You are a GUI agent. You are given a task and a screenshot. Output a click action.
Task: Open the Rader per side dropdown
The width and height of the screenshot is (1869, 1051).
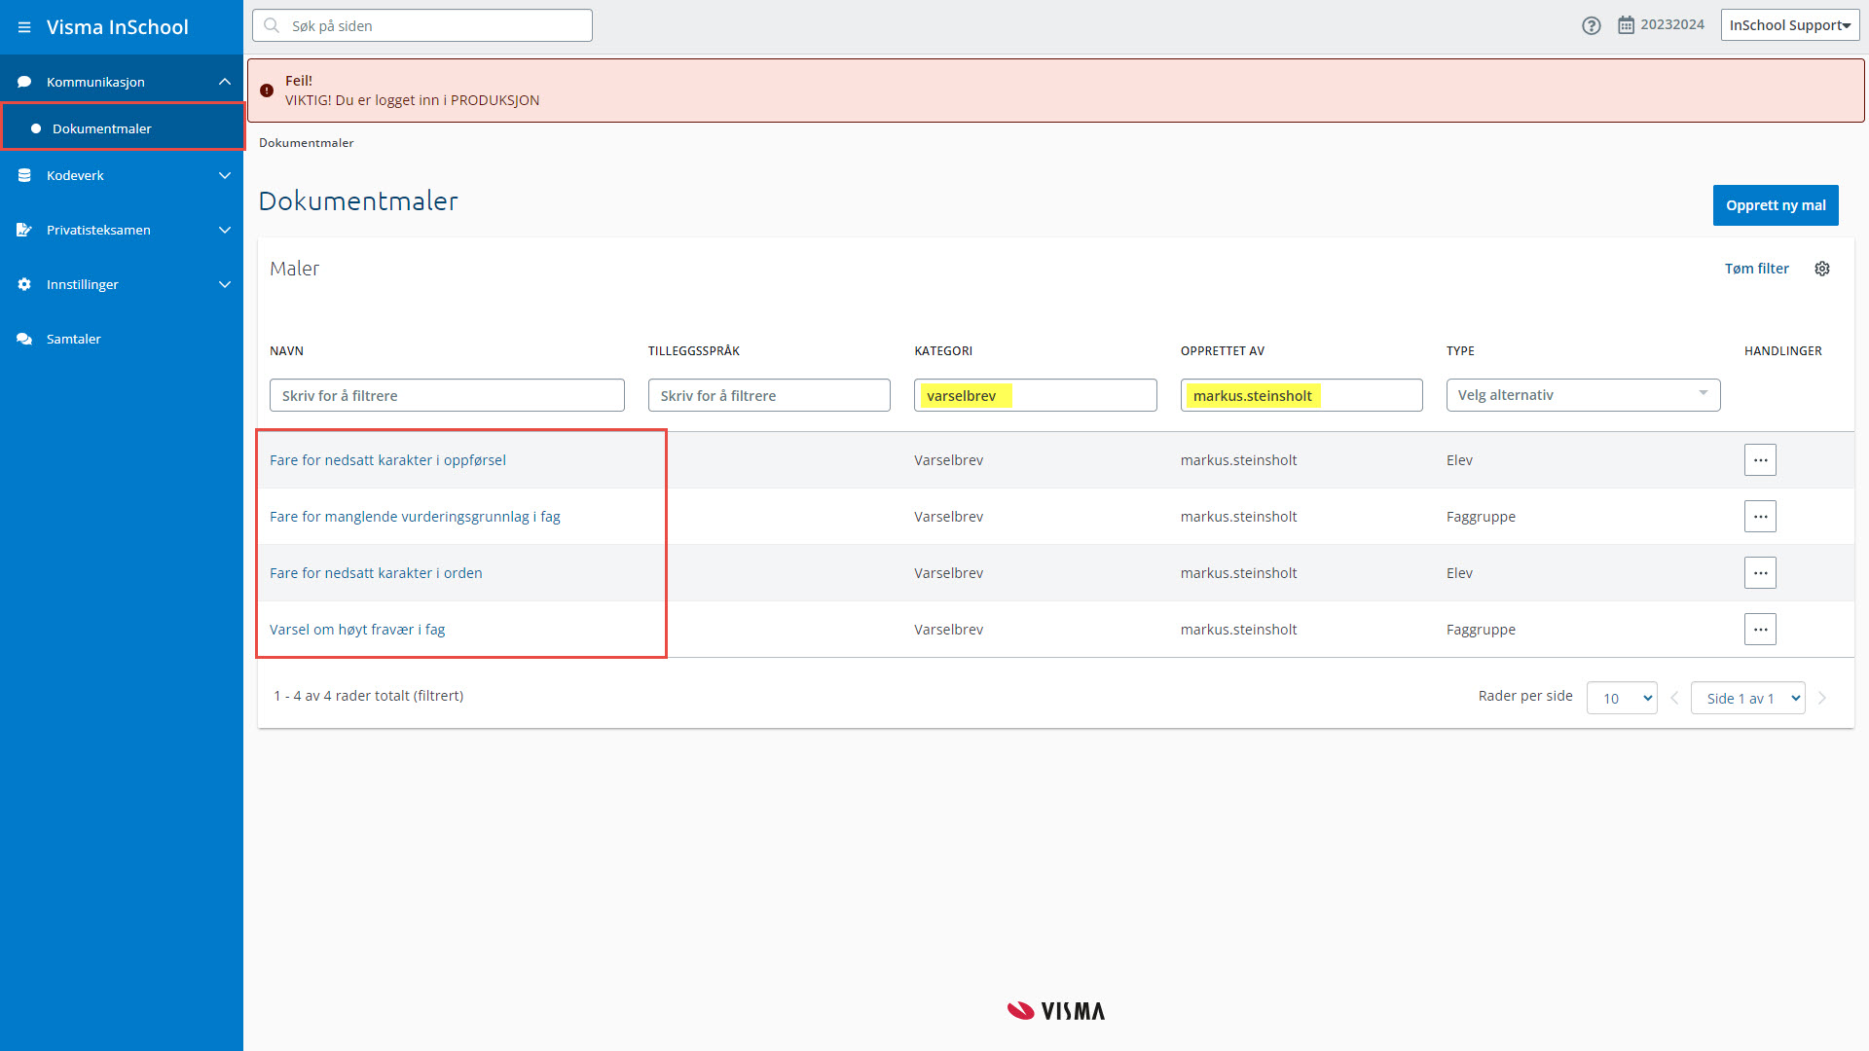[x=1622, y=698]
